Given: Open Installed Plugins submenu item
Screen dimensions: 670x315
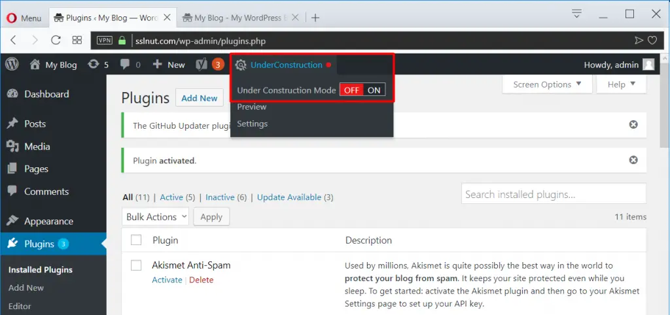Looking at the screenshot, I should click(x=40, y=270).
